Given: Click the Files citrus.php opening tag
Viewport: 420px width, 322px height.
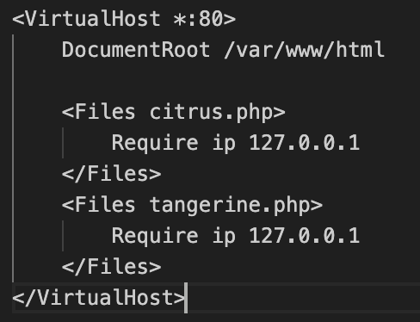Looking at the screenshot, I should (174, 112).
